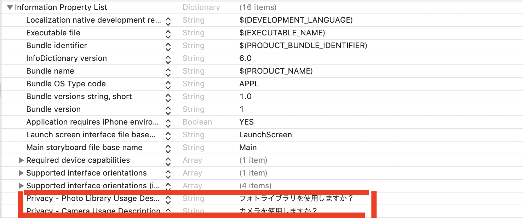
Task: Open key dropdown beside Bundle identifier
Action: [x=168, y=45]
